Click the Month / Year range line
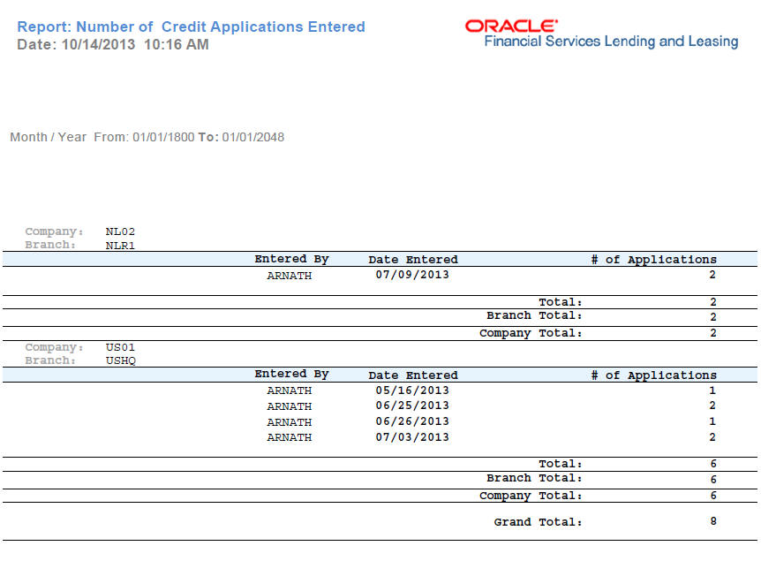 click(x=147, y=137)
